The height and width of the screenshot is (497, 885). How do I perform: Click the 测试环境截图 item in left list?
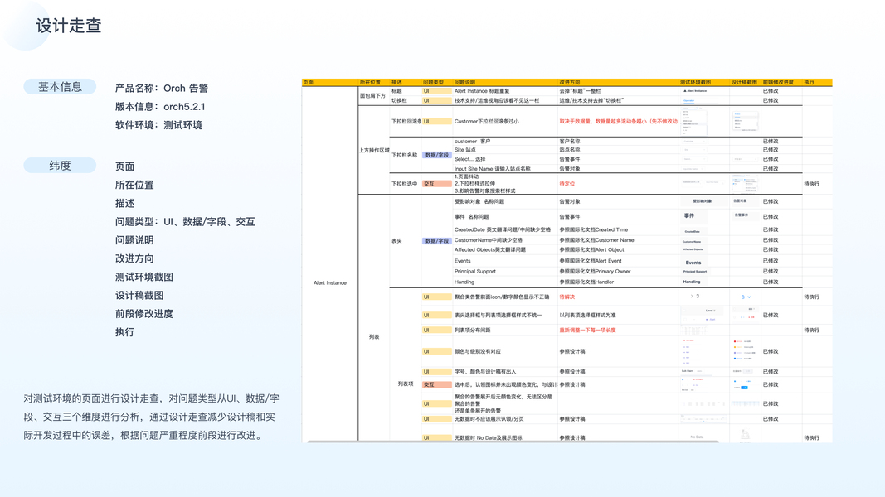144,277
